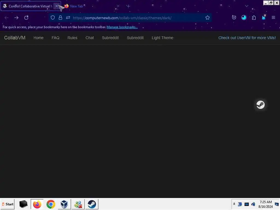280x210 pixels.
Task: Launch Google Chrome from the taskbar
Action: point(51,204)
